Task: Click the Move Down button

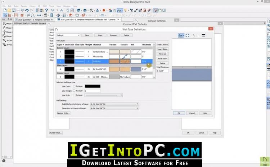Action: 162,58
